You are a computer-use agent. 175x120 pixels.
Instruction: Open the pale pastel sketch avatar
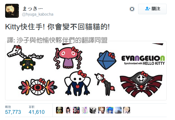tap(85, 110)
